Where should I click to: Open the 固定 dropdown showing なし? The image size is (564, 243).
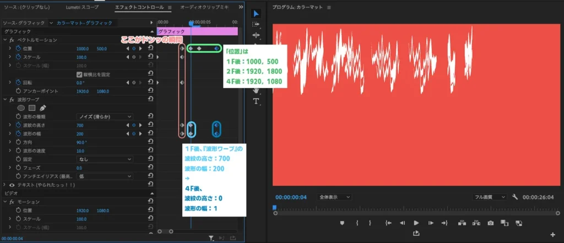pos(105,159)
